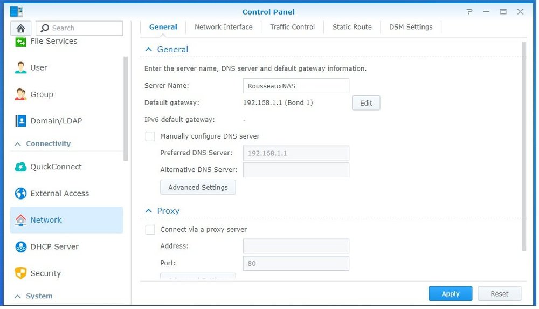Image resolution: width=539 pixels, height=309 pixels.
Task: Open the Traffic Control tab
Action: 292,27
